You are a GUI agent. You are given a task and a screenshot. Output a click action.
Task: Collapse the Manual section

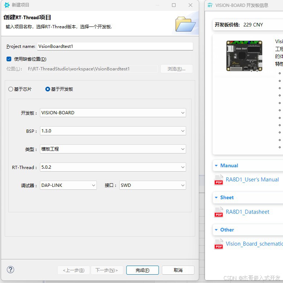pos(216,165)
